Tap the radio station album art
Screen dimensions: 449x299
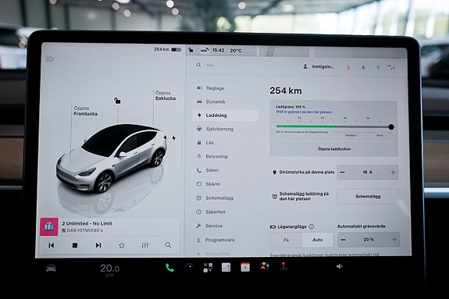[48, 227]
